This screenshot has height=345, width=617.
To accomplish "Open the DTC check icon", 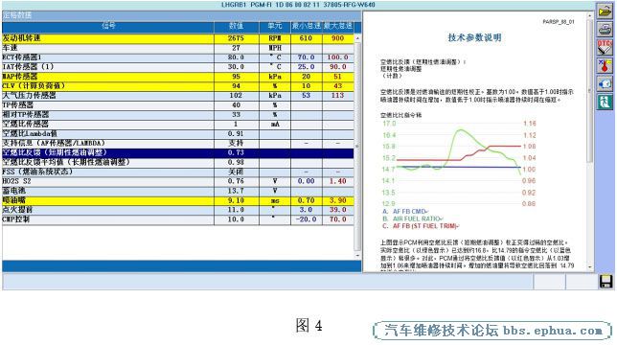I will [x=605, y=47].
